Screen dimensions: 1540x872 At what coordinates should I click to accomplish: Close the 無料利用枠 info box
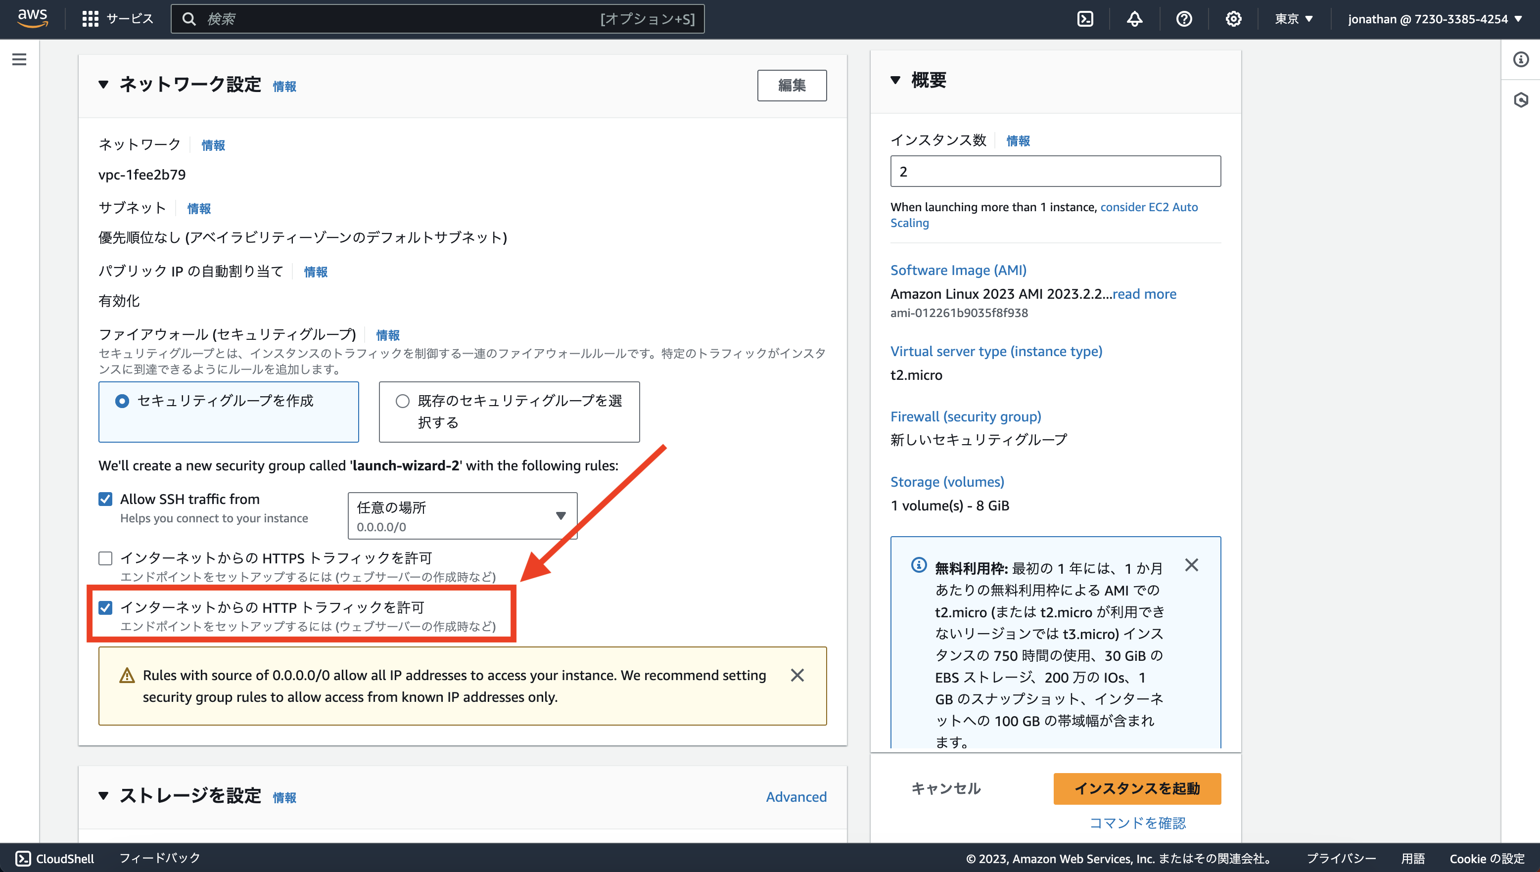1192,565
